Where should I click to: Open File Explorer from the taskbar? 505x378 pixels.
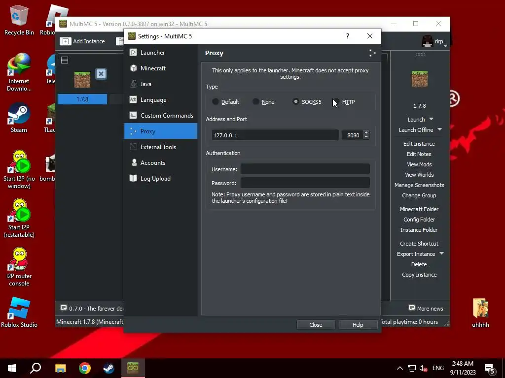(60, 368)
